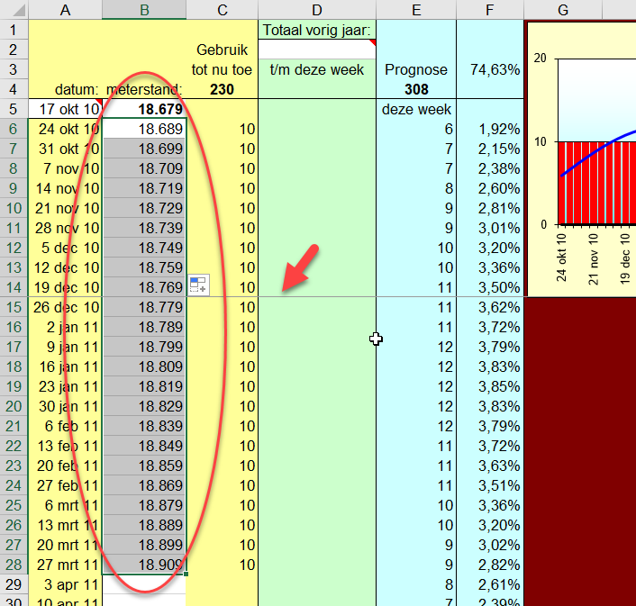The height and width of the screenshot is (606, 636).
Task: Select column G header
Action: (563, 10)
